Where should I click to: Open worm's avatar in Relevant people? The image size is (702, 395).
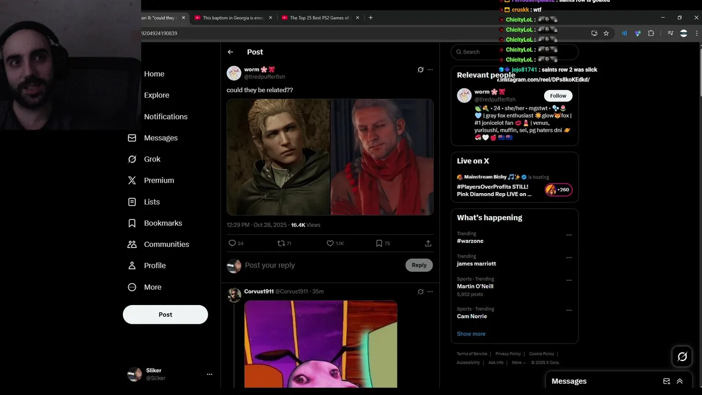464,95
